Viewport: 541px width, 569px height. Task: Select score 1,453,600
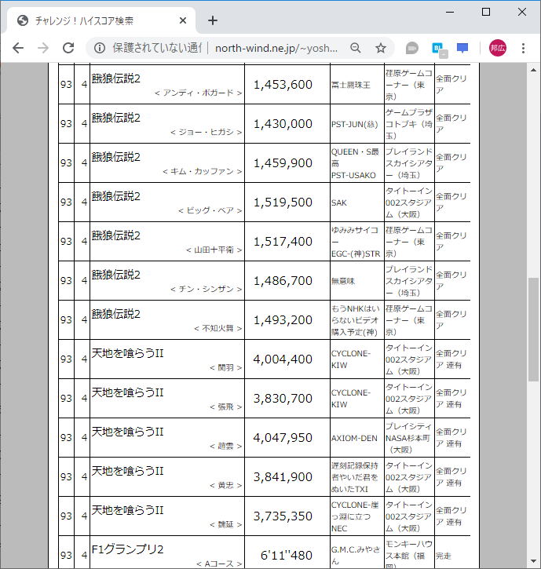[283, 85]
